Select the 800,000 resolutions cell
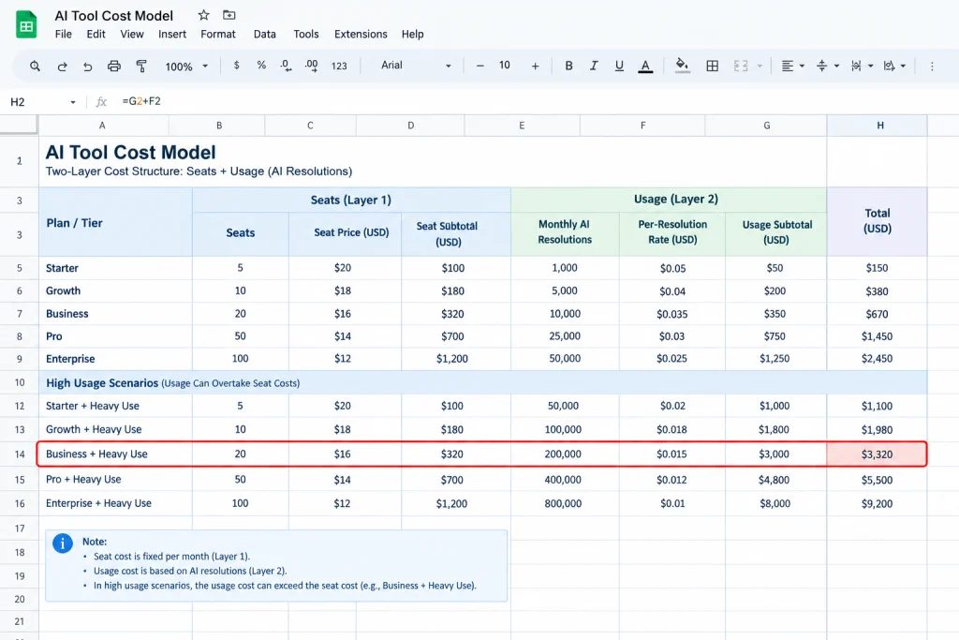Screen dimensions: 959x640 click(x=565, y=503)
